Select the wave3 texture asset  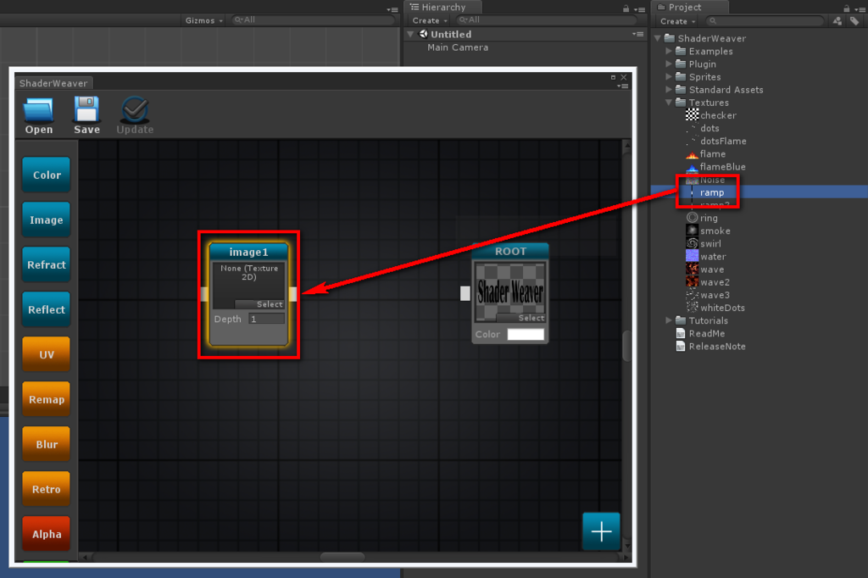708,295
